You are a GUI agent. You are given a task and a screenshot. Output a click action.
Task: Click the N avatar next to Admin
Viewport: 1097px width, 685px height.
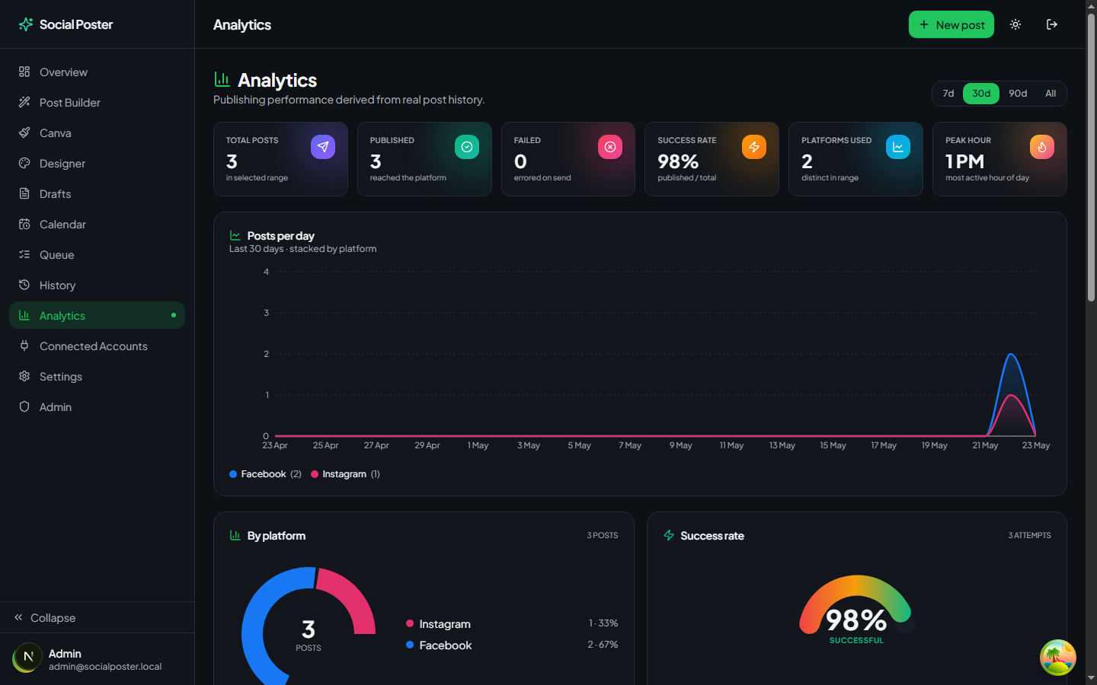(x=27, y=658)
